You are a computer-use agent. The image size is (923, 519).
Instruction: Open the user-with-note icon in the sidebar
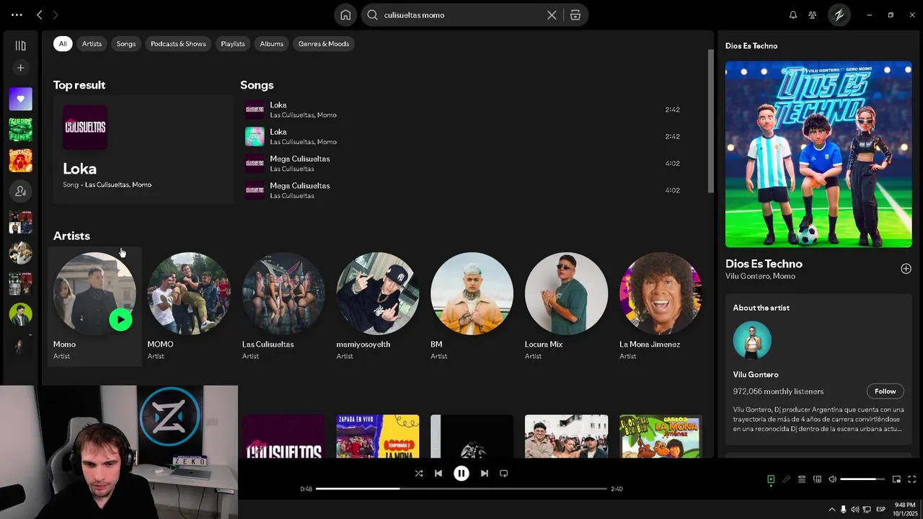click(x=20, y=191)
